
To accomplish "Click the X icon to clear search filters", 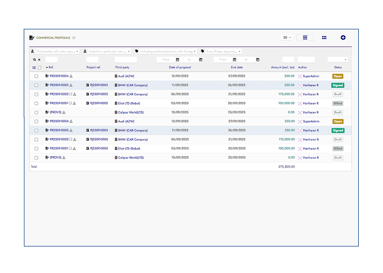I will [39, 60].
